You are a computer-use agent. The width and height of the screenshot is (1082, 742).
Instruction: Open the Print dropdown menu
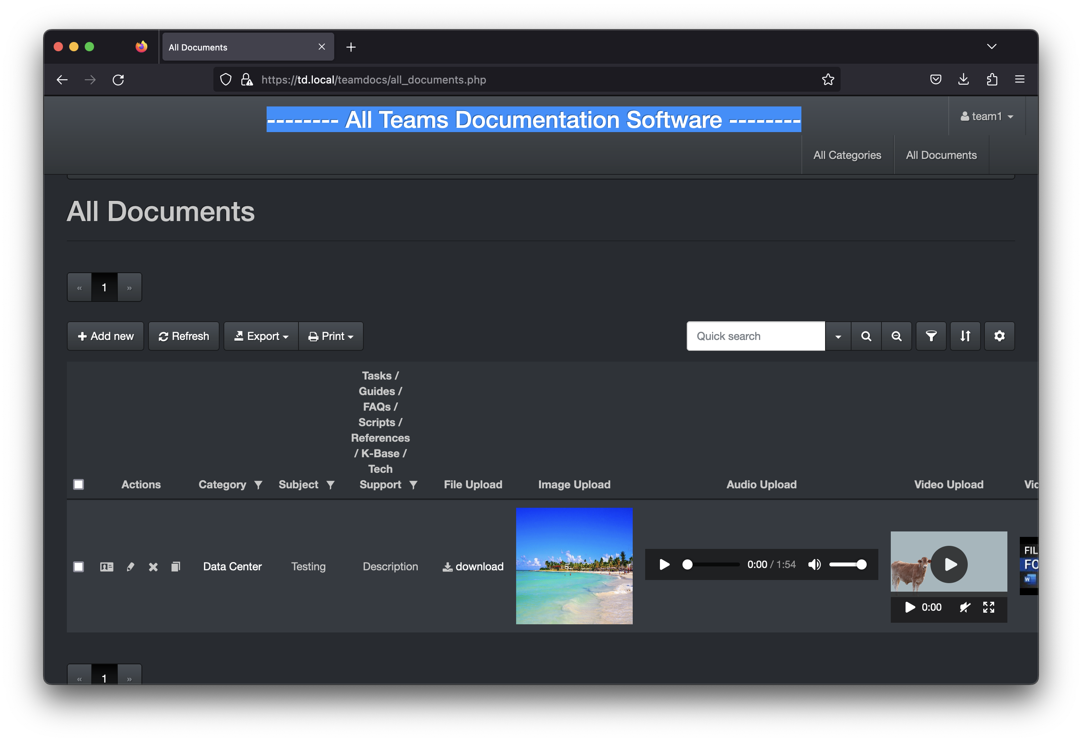[x=331, y=336]
